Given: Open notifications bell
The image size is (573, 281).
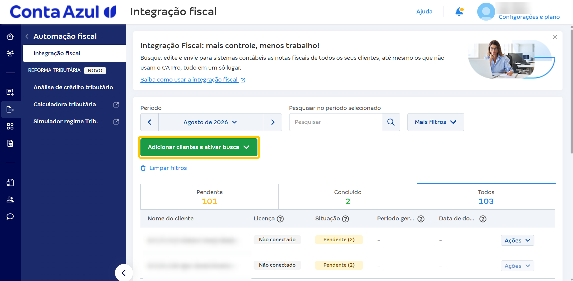Looking at the screenshot, I should 459,12.
